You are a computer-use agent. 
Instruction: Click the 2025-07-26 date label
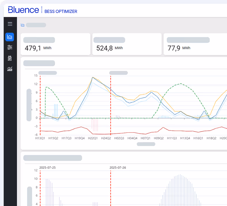click(118, 168)
